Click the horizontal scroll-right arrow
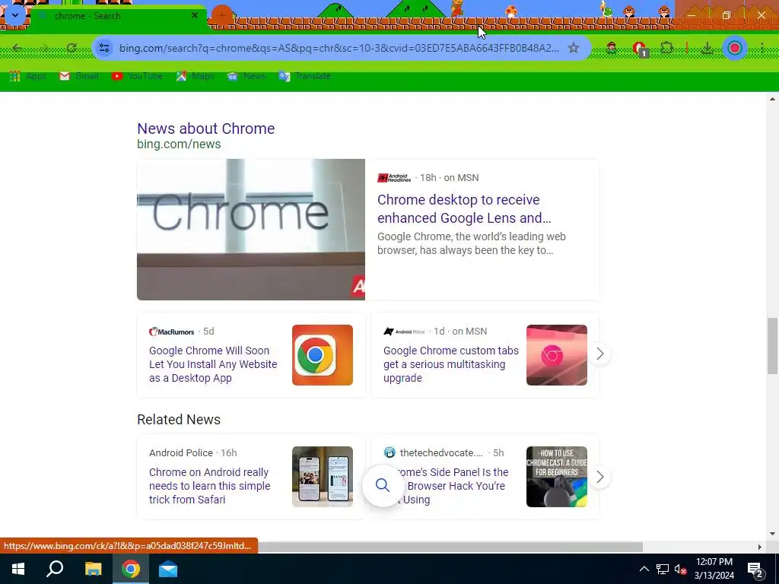The width and height of the screenshot is (779, 584). [759, 547]
